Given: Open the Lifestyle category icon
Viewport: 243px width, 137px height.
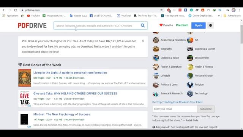Looking at the screenshot, I should (x=156, y=76).
